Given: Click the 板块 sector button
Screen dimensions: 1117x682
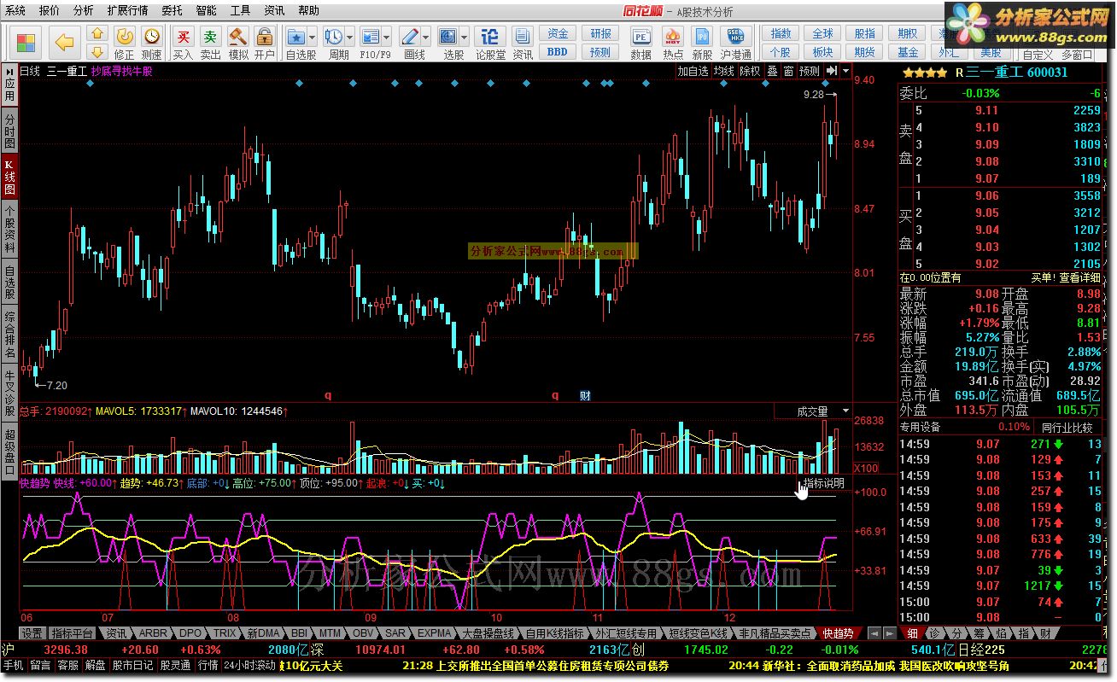Looking at the screenshot, I should pos(822,52).
